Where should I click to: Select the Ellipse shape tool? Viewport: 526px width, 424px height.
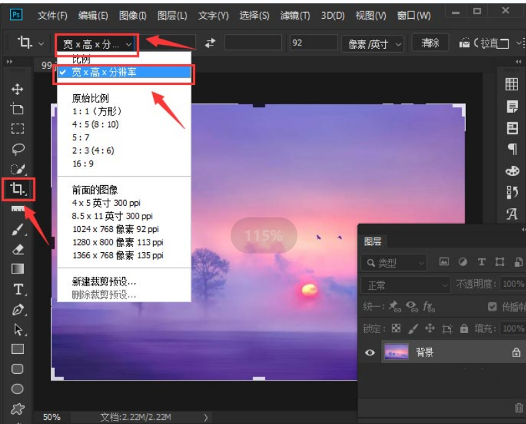[x=17, y=389]
